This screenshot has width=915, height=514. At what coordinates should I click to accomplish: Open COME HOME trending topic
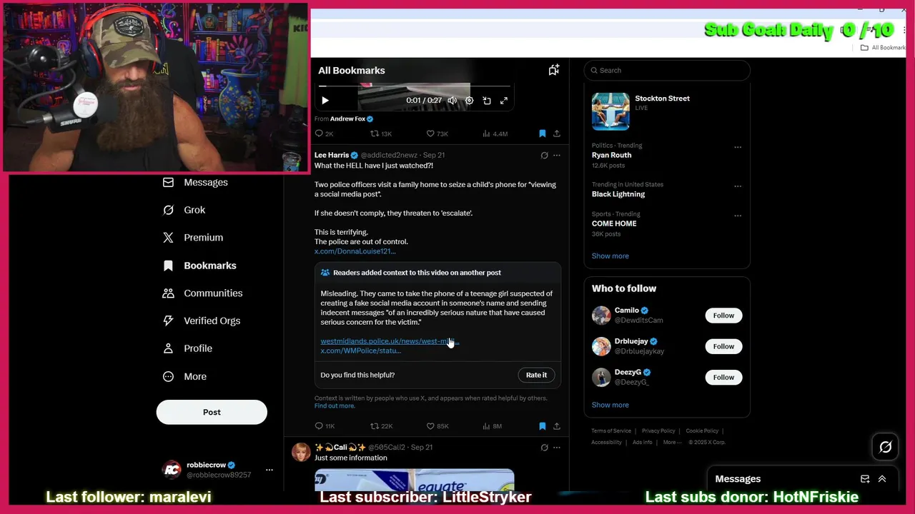tap(614, 223)
